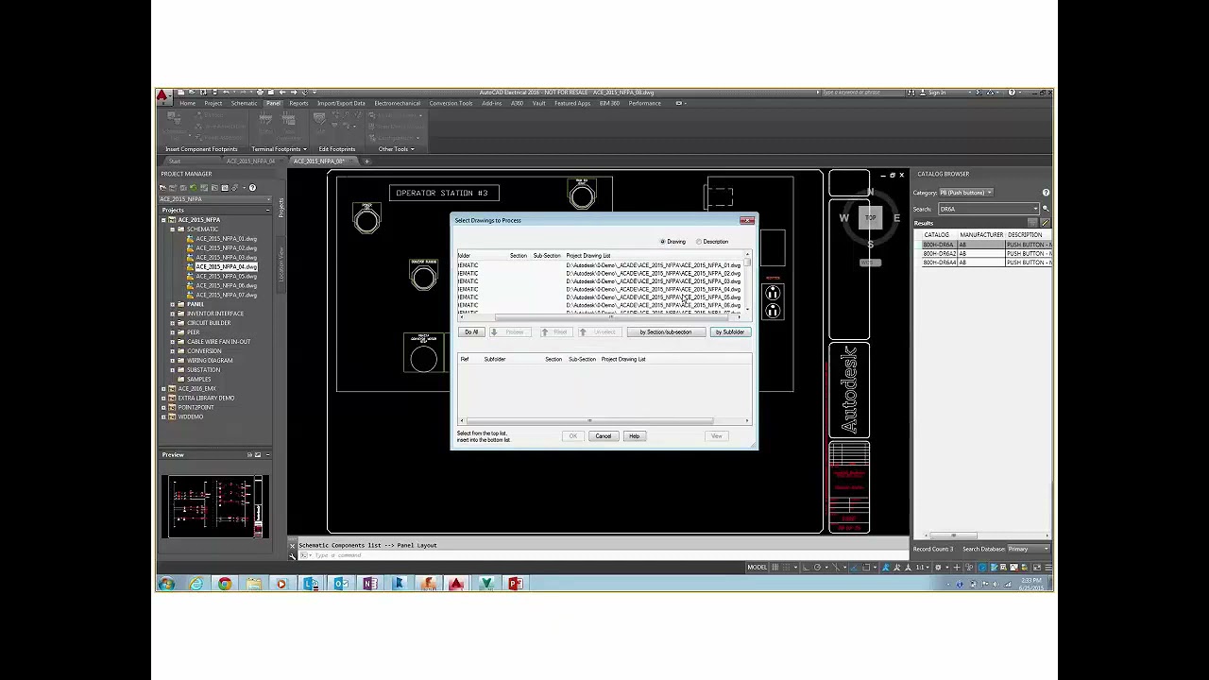Click the West compass label on ViewCube
Image resolution: width=1209 pixels, height=680 pixels.
pyautogui.click(x=844, y=218)
